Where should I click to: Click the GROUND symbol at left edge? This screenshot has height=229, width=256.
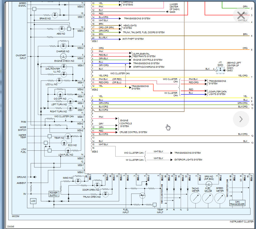click(35, 177)
